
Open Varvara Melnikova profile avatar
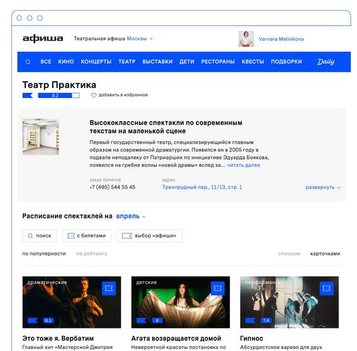(x=246, y=39)
